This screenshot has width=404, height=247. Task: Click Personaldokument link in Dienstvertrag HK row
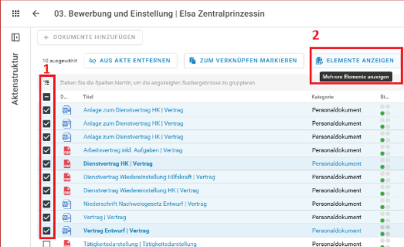pyautogui.click(x=337, y=164)
